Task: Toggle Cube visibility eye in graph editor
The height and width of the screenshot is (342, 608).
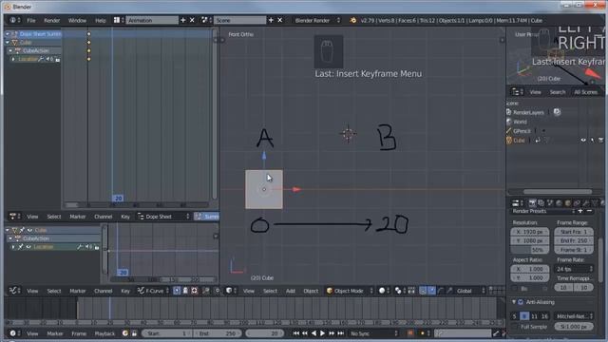Action: tap(29, 230)
